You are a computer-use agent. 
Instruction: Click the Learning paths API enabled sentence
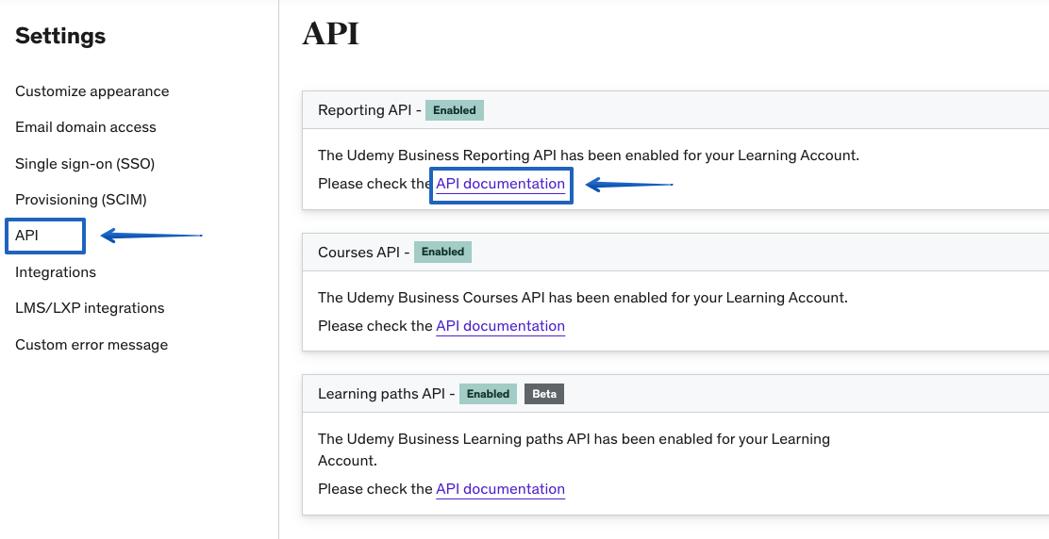point(574,449)
